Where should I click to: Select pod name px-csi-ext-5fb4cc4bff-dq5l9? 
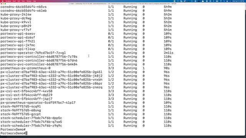pos(27,95)
